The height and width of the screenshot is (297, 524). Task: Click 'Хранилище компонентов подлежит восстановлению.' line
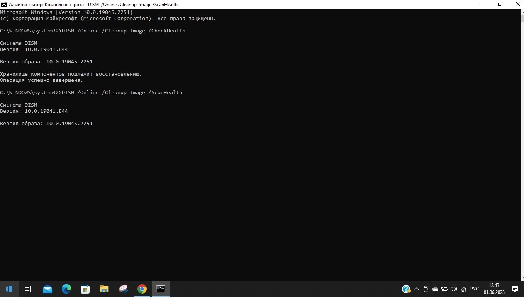point(71,74)
